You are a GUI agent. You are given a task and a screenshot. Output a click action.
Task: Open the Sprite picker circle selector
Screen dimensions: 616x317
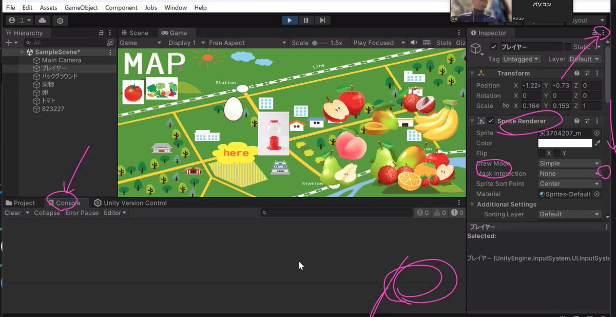[596, 133]
